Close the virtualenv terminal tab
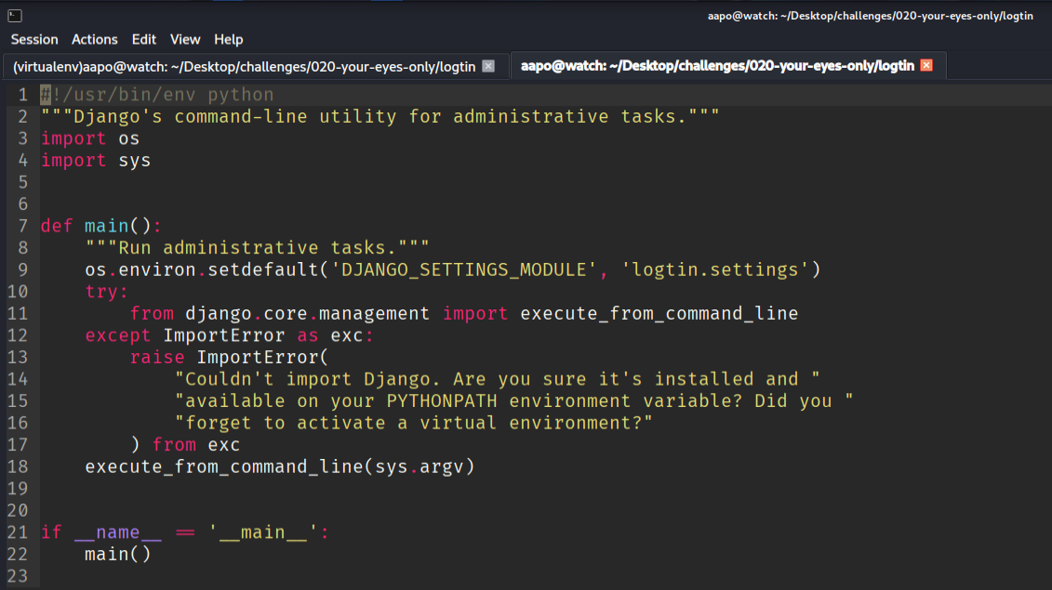 488,66
